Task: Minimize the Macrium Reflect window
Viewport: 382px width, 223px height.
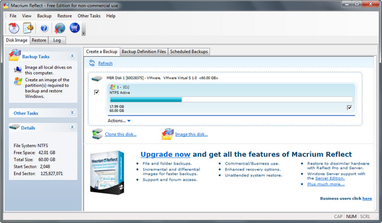Action: 347,4
